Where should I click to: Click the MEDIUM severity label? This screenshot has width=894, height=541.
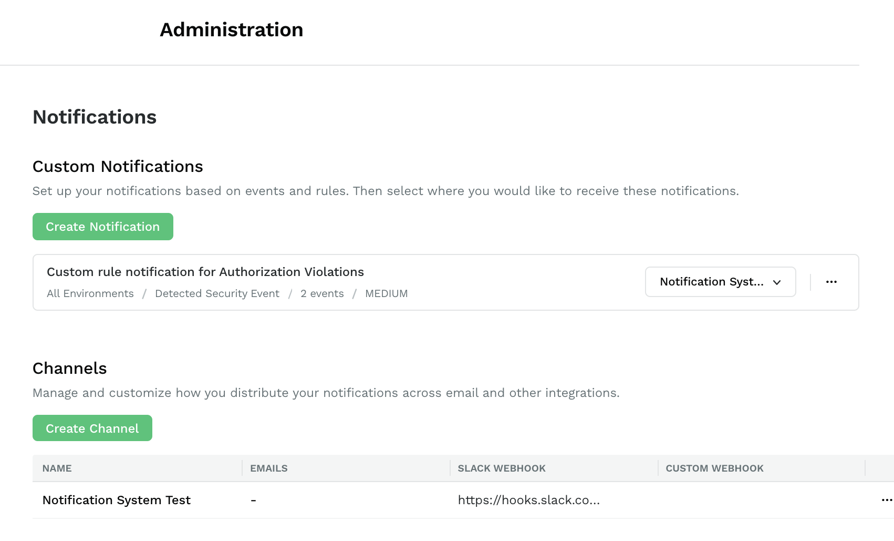point(386,294)
